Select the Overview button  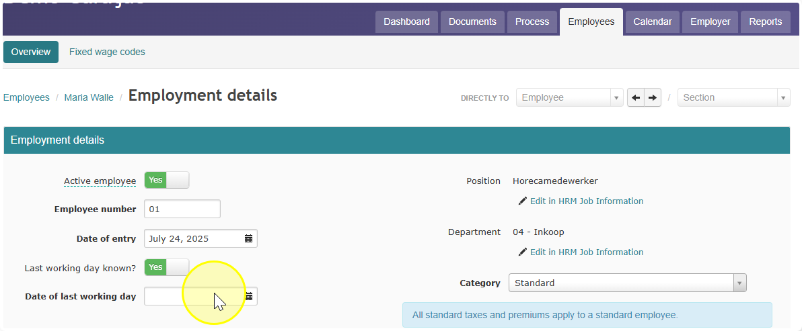pos(31,52)
